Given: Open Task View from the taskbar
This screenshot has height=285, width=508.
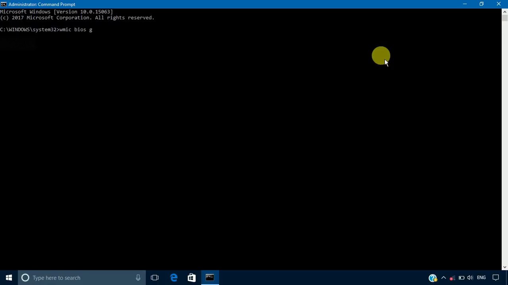Looking at the screenshot, I should point(155,277).
